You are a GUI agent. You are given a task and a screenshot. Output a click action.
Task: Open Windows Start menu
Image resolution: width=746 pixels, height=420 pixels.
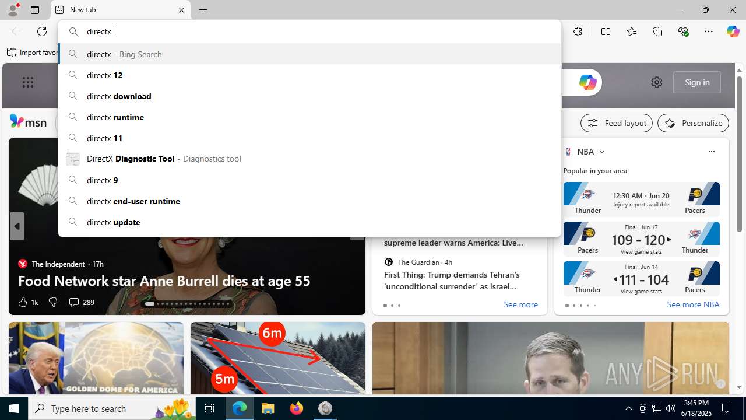[14, 408]
